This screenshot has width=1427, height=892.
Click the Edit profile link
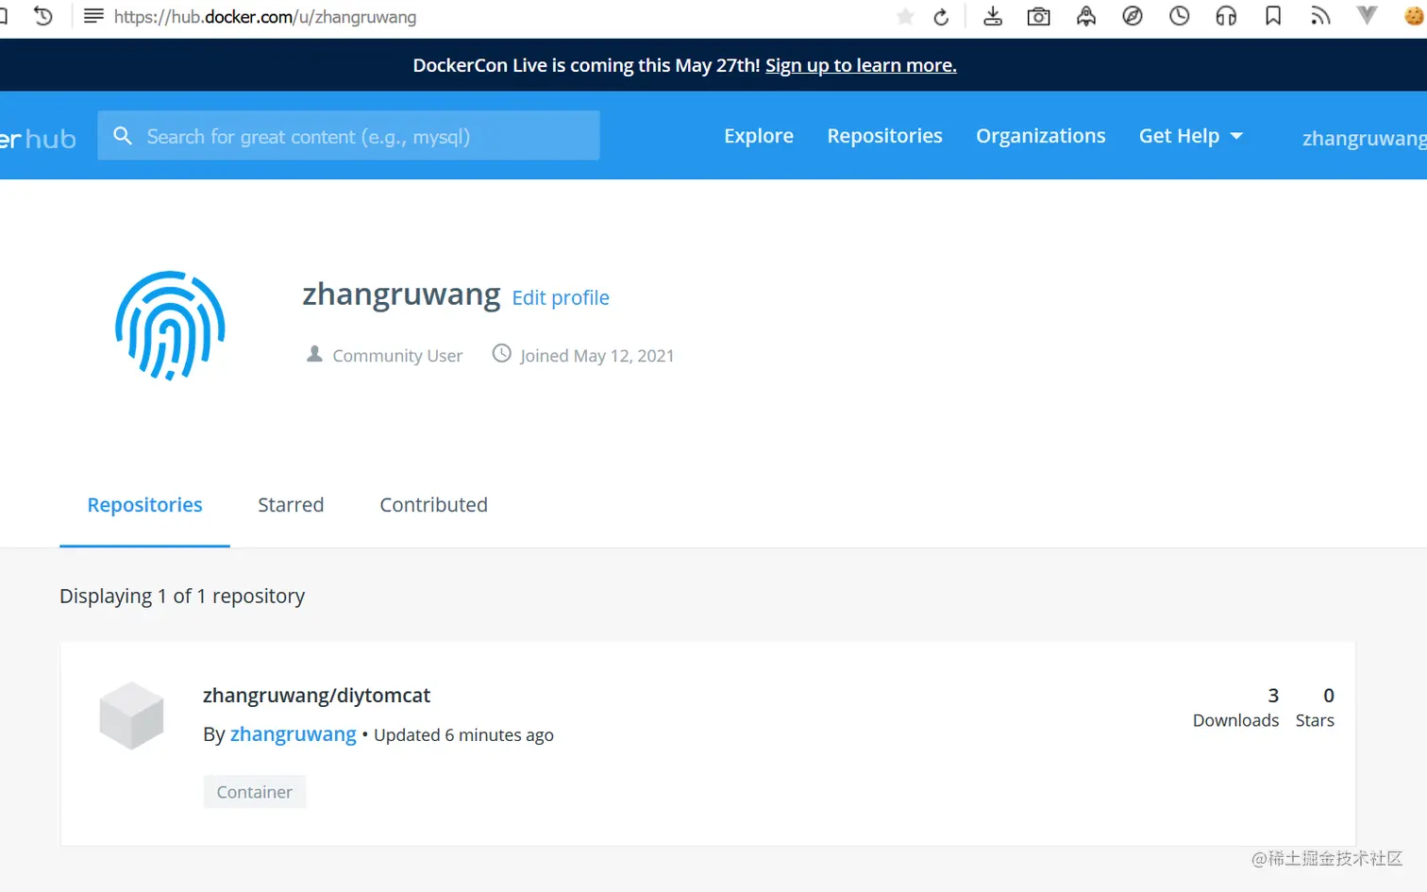[x=561, y=298]
